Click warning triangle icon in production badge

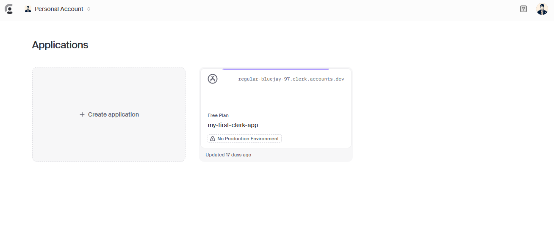pyautogui.click(x=213, y=139)
